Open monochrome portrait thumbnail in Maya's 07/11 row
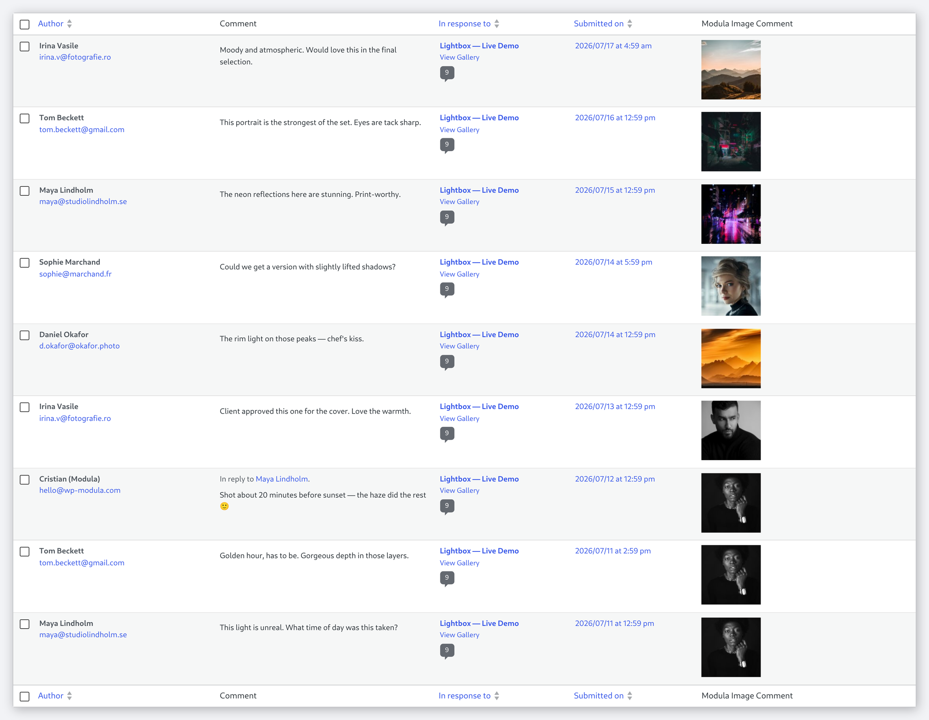929x720 pixels. point(731,647)
